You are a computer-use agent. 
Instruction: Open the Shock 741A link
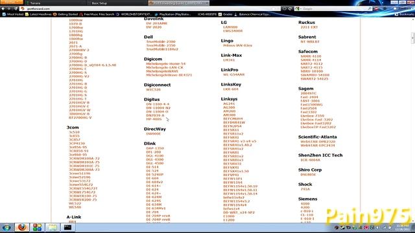click(x=305, y=189)
